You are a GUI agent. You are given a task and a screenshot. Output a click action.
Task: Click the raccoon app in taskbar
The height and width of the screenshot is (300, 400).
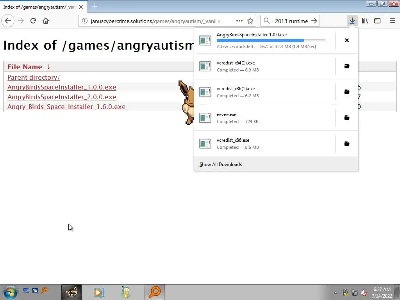click(71, 292)
